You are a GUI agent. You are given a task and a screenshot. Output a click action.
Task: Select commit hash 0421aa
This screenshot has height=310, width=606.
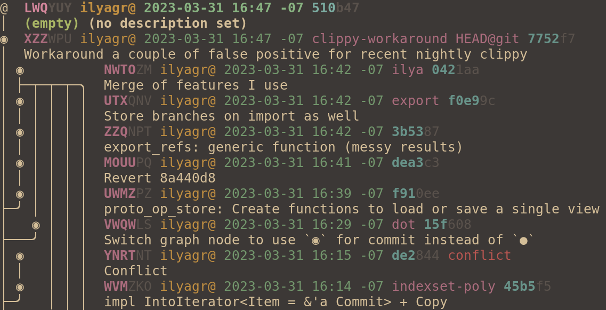456,70
